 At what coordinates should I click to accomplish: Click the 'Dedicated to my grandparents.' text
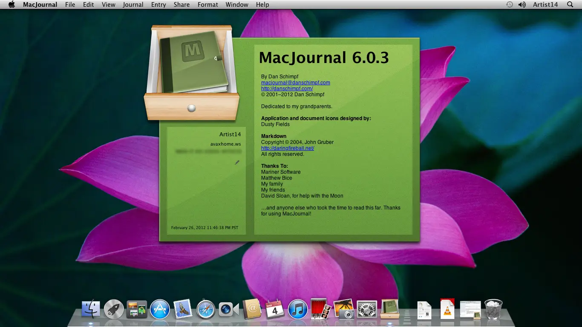click(297, 106)
